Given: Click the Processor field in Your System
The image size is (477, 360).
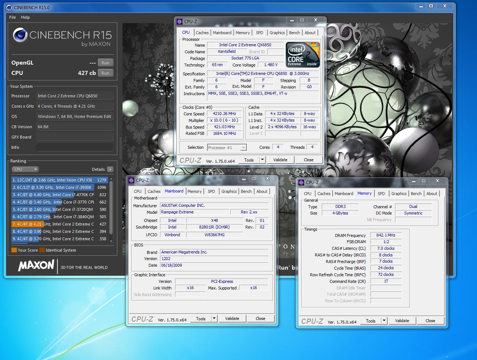Looking at the screenshot, I should click(x=75, y=96).
